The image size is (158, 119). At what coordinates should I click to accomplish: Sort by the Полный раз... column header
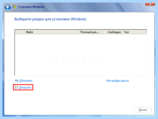pyautogui.click(x=89, y=32)
